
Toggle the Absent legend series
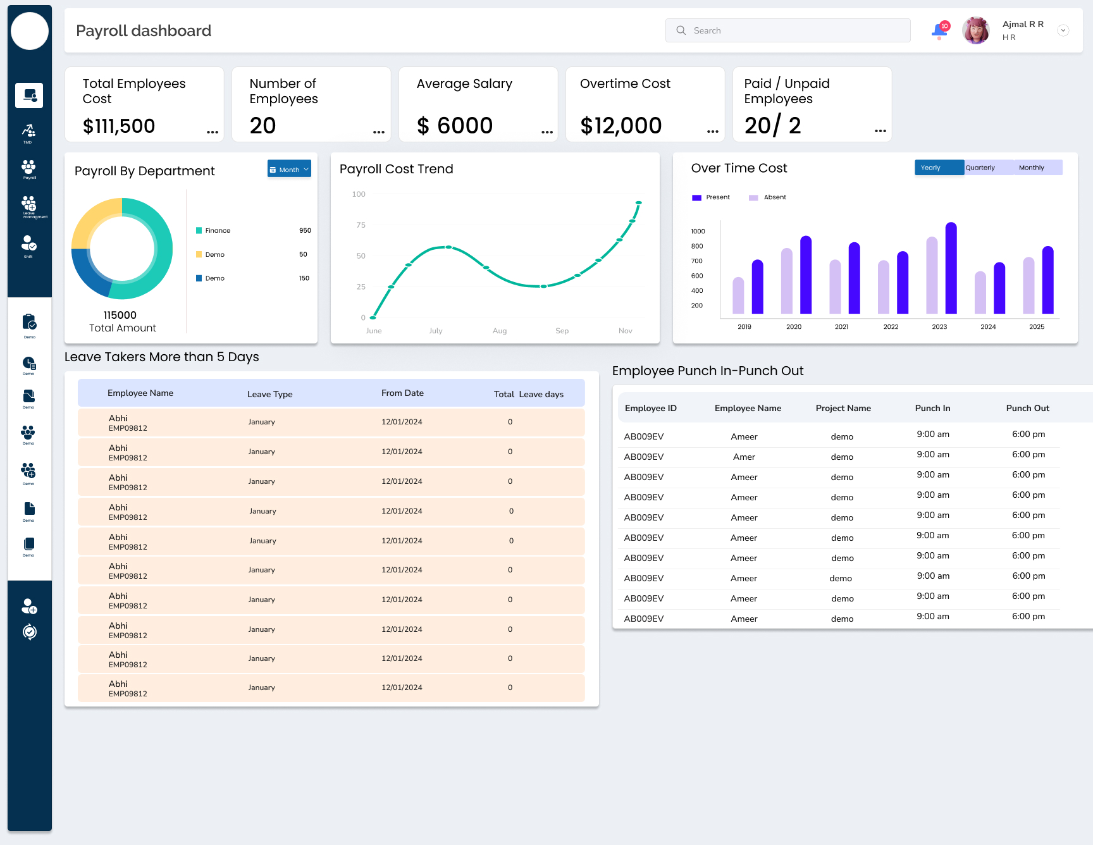tap(768, 197)
